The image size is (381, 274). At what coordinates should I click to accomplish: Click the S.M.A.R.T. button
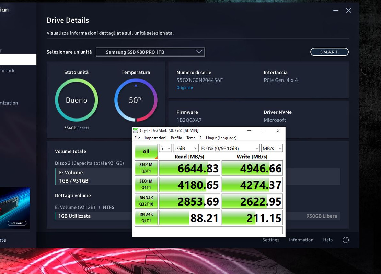tap(329, 52)
